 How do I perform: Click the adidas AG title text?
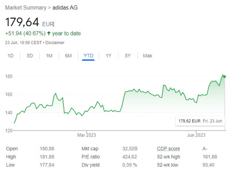(65, 7)
